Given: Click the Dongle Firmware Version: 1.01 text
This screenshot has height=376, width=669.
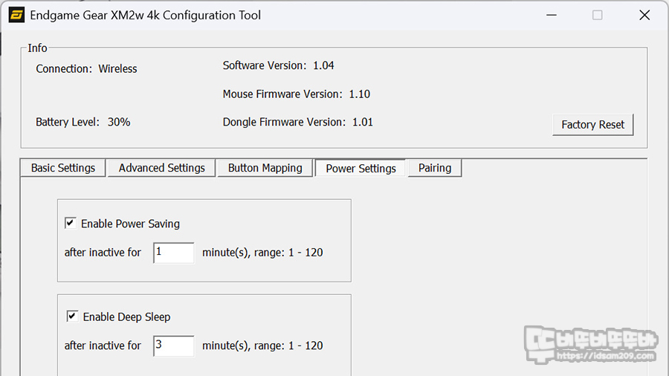Looking at the screenshot, I should click(x=298, y=122).
